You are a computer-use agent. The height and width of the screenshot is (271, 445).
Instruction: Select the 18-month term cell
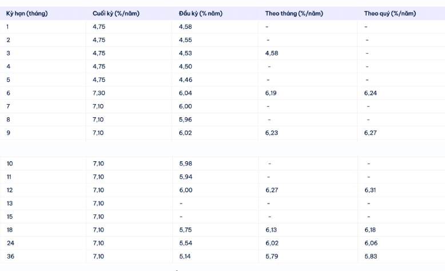10,230
